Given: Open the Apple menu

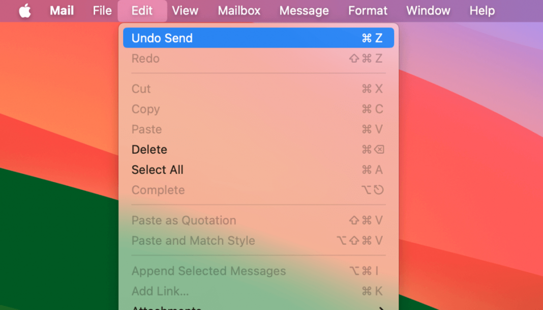Looking at the screenshot, I should click(x=24, y=10).
